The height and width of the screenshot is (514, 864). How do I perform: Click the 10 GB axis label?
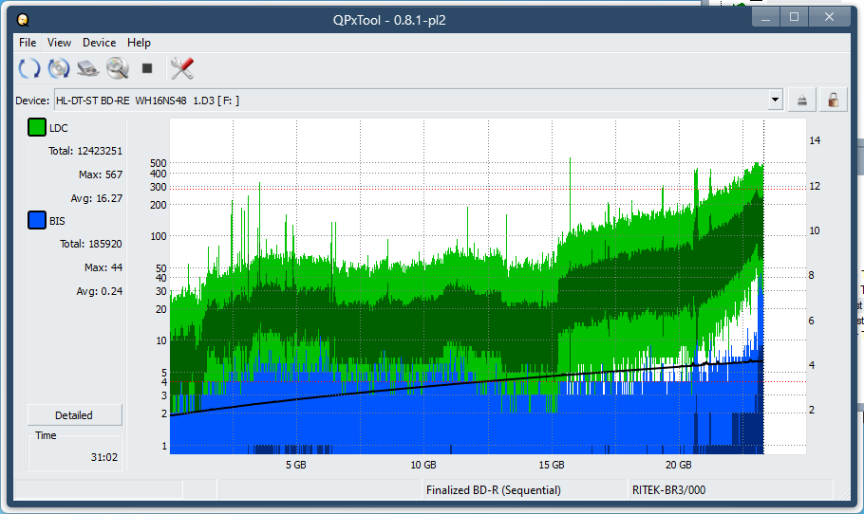tap(423, 465)
